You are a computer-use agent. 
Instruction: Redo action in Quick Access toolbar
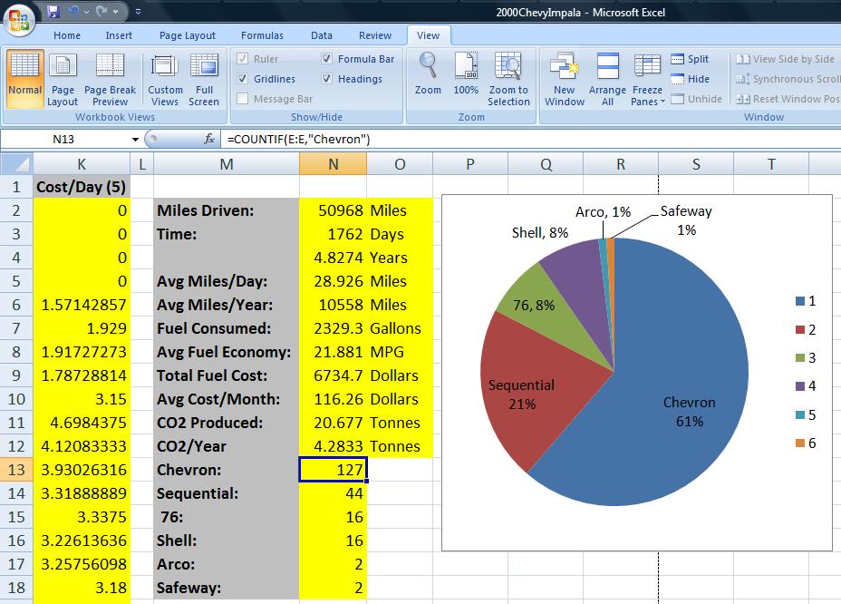point(101,11)
